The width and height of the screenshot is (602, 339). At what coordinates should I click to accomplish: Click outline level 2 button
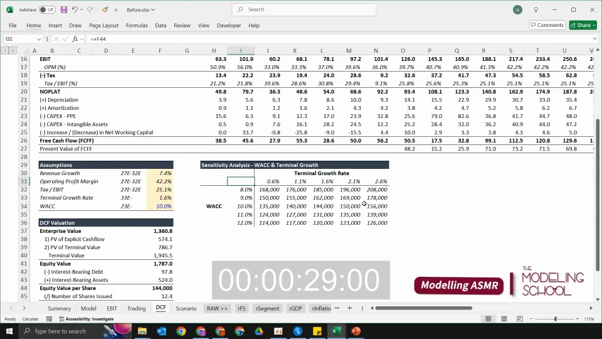pyautogui.click(x=13, y=50)
